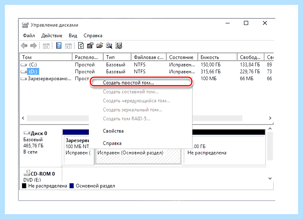Sort by the Свобод… column header
The image size is (303, 219).
pos(251,57)
